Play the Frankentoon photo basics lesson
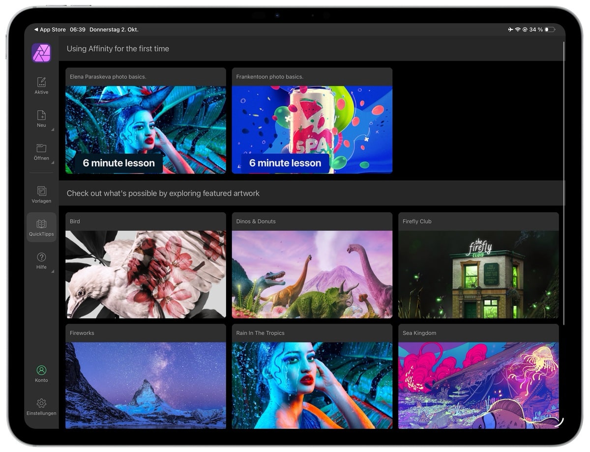The image size is (590, 452). click(x=312, y=130)
